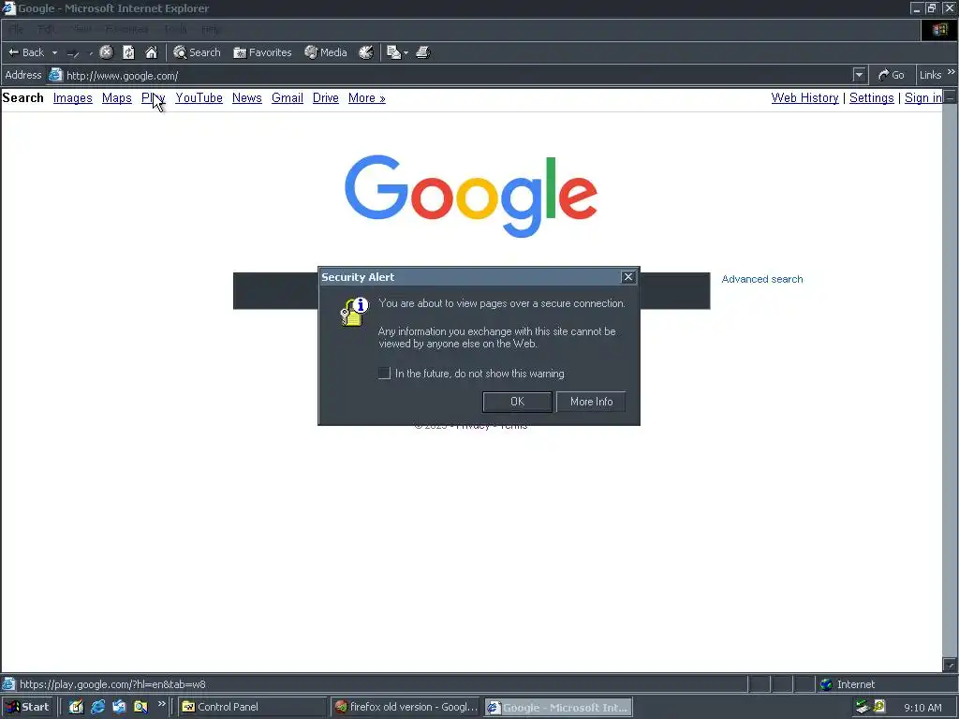The width and height of the screenshot is (959, 719).
Task: Click the network connection tray icon
Action: pos(863,707)
